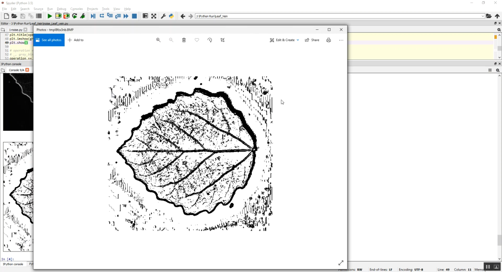Save the current script
The width and height of the screenshot is (502, 272).
(x=22, y=16)
